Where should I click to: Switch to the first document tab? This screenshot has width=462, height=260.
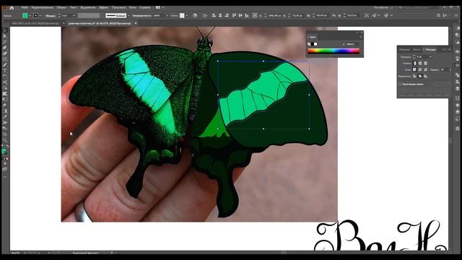(35, 23)
